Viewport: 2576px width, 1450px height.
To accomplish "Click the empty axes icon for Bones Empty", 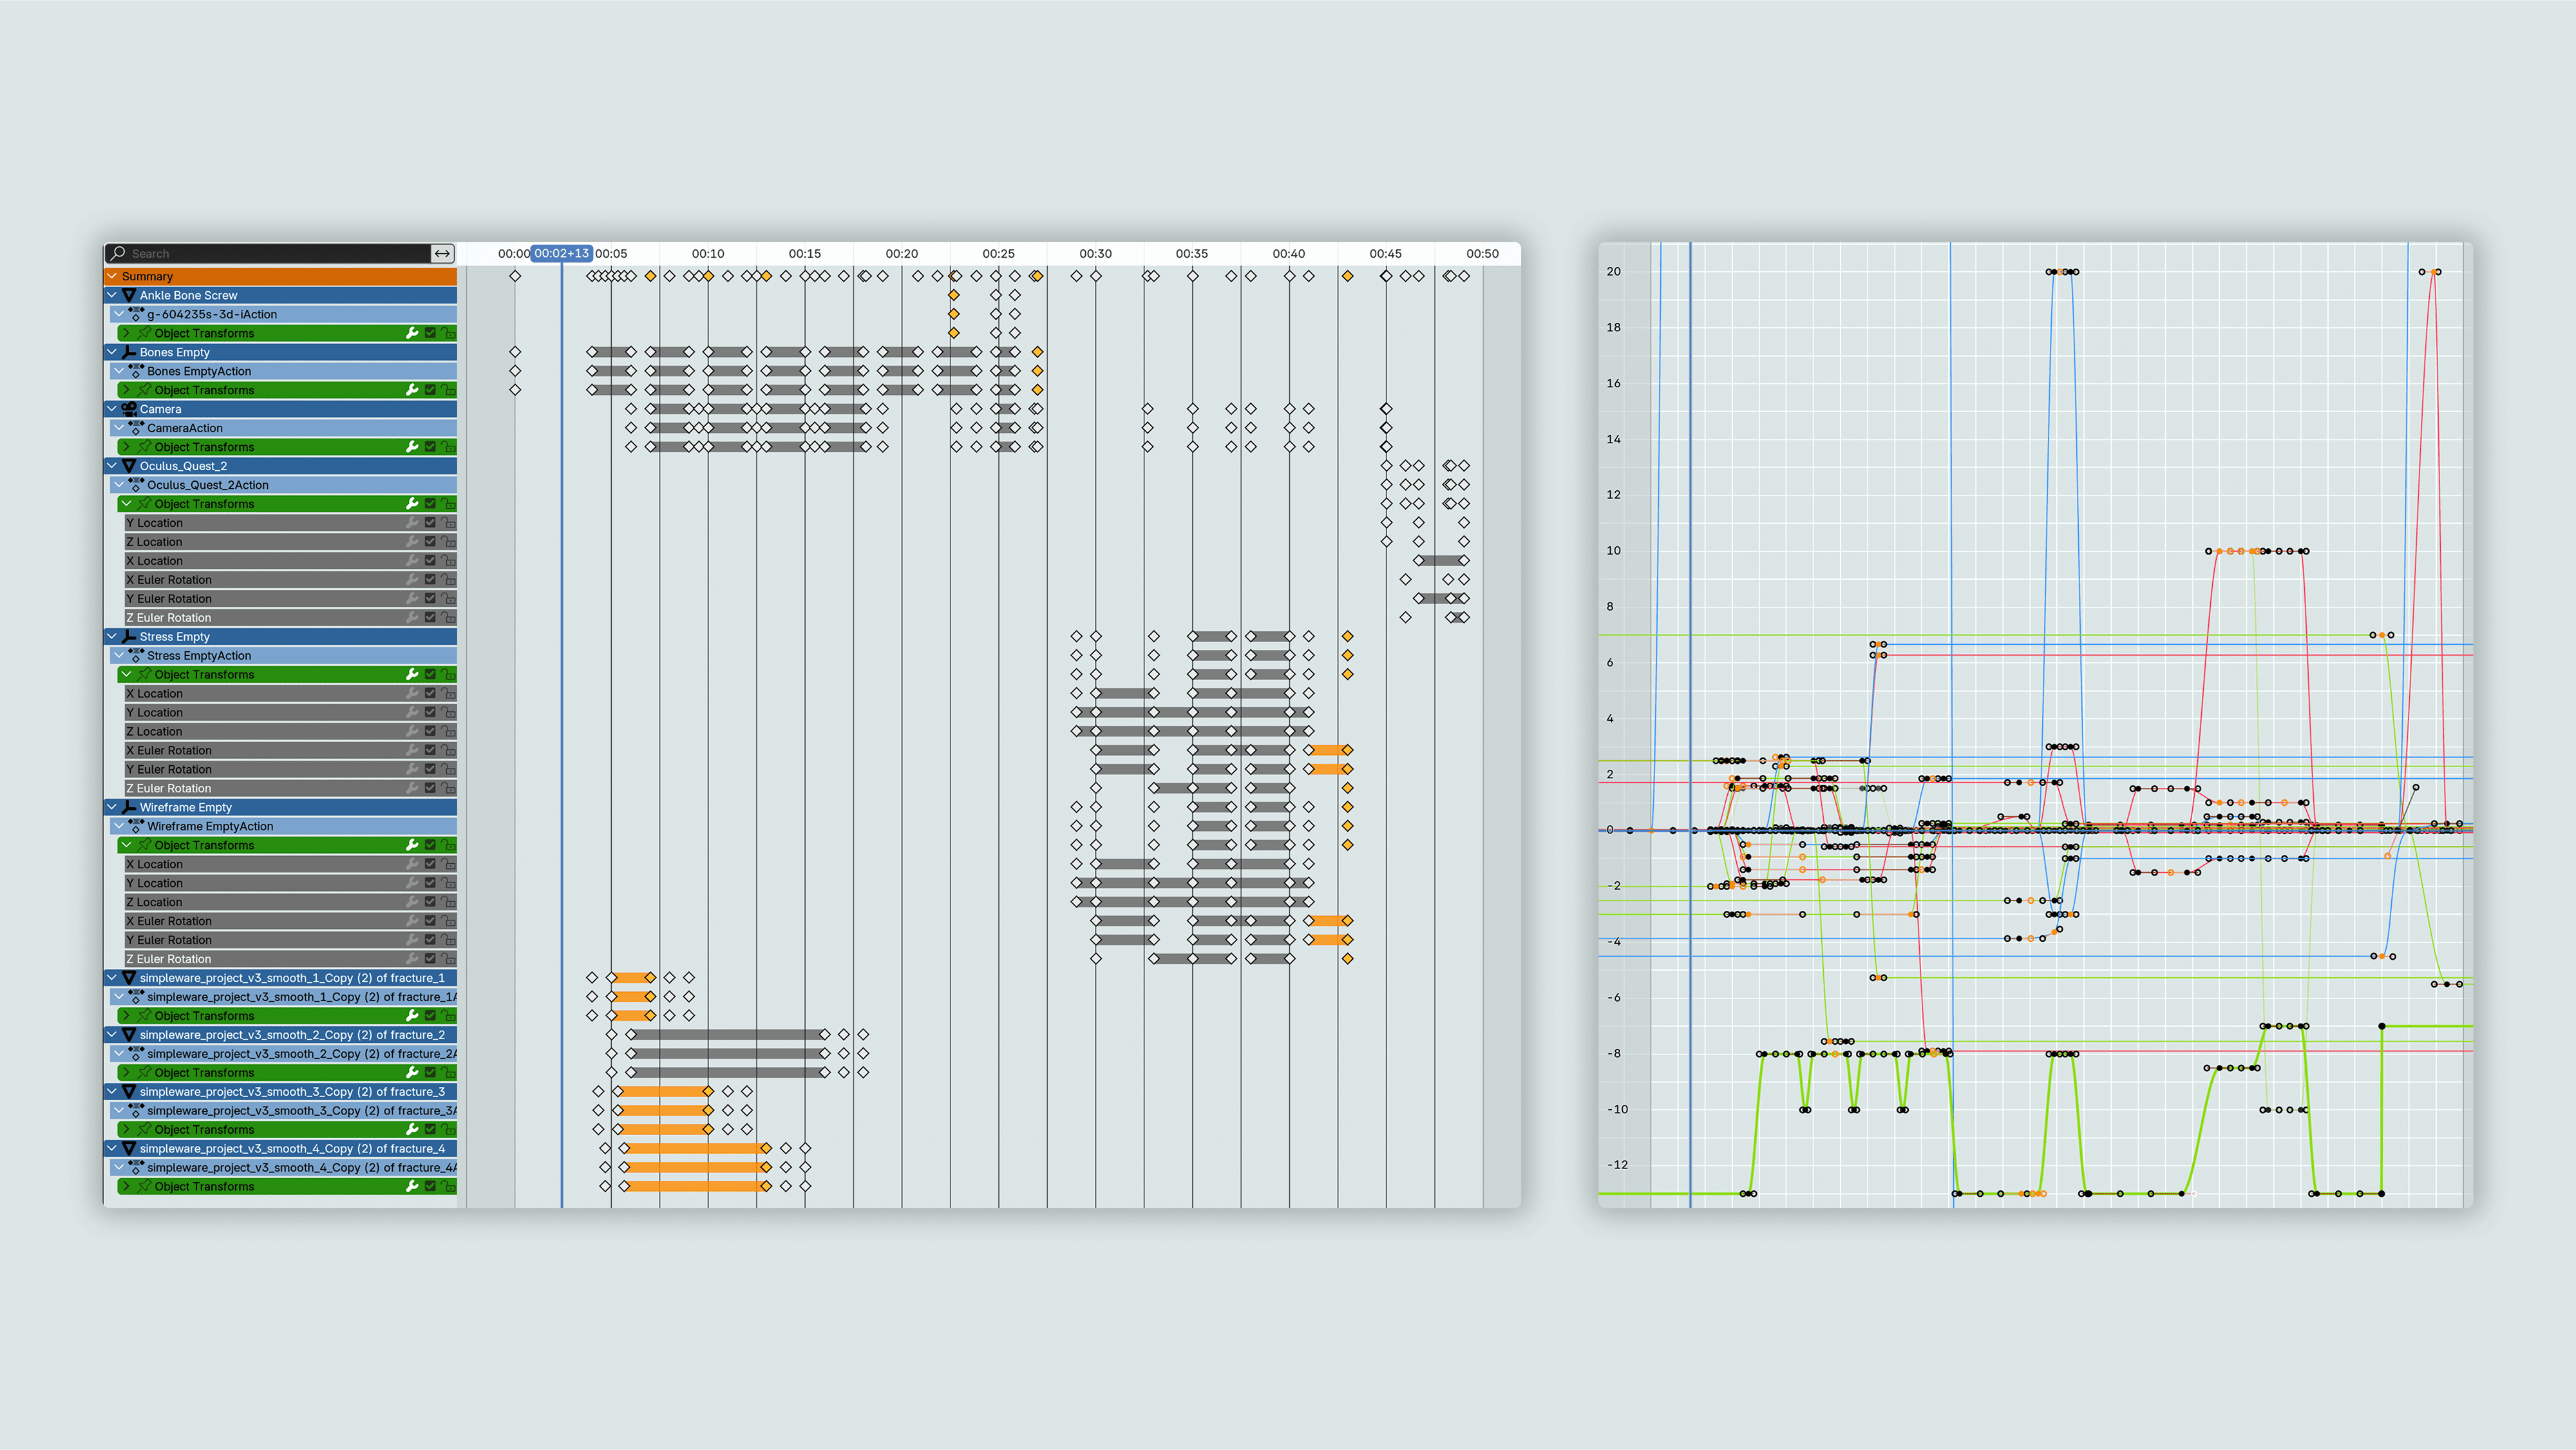I will point(129,352).
